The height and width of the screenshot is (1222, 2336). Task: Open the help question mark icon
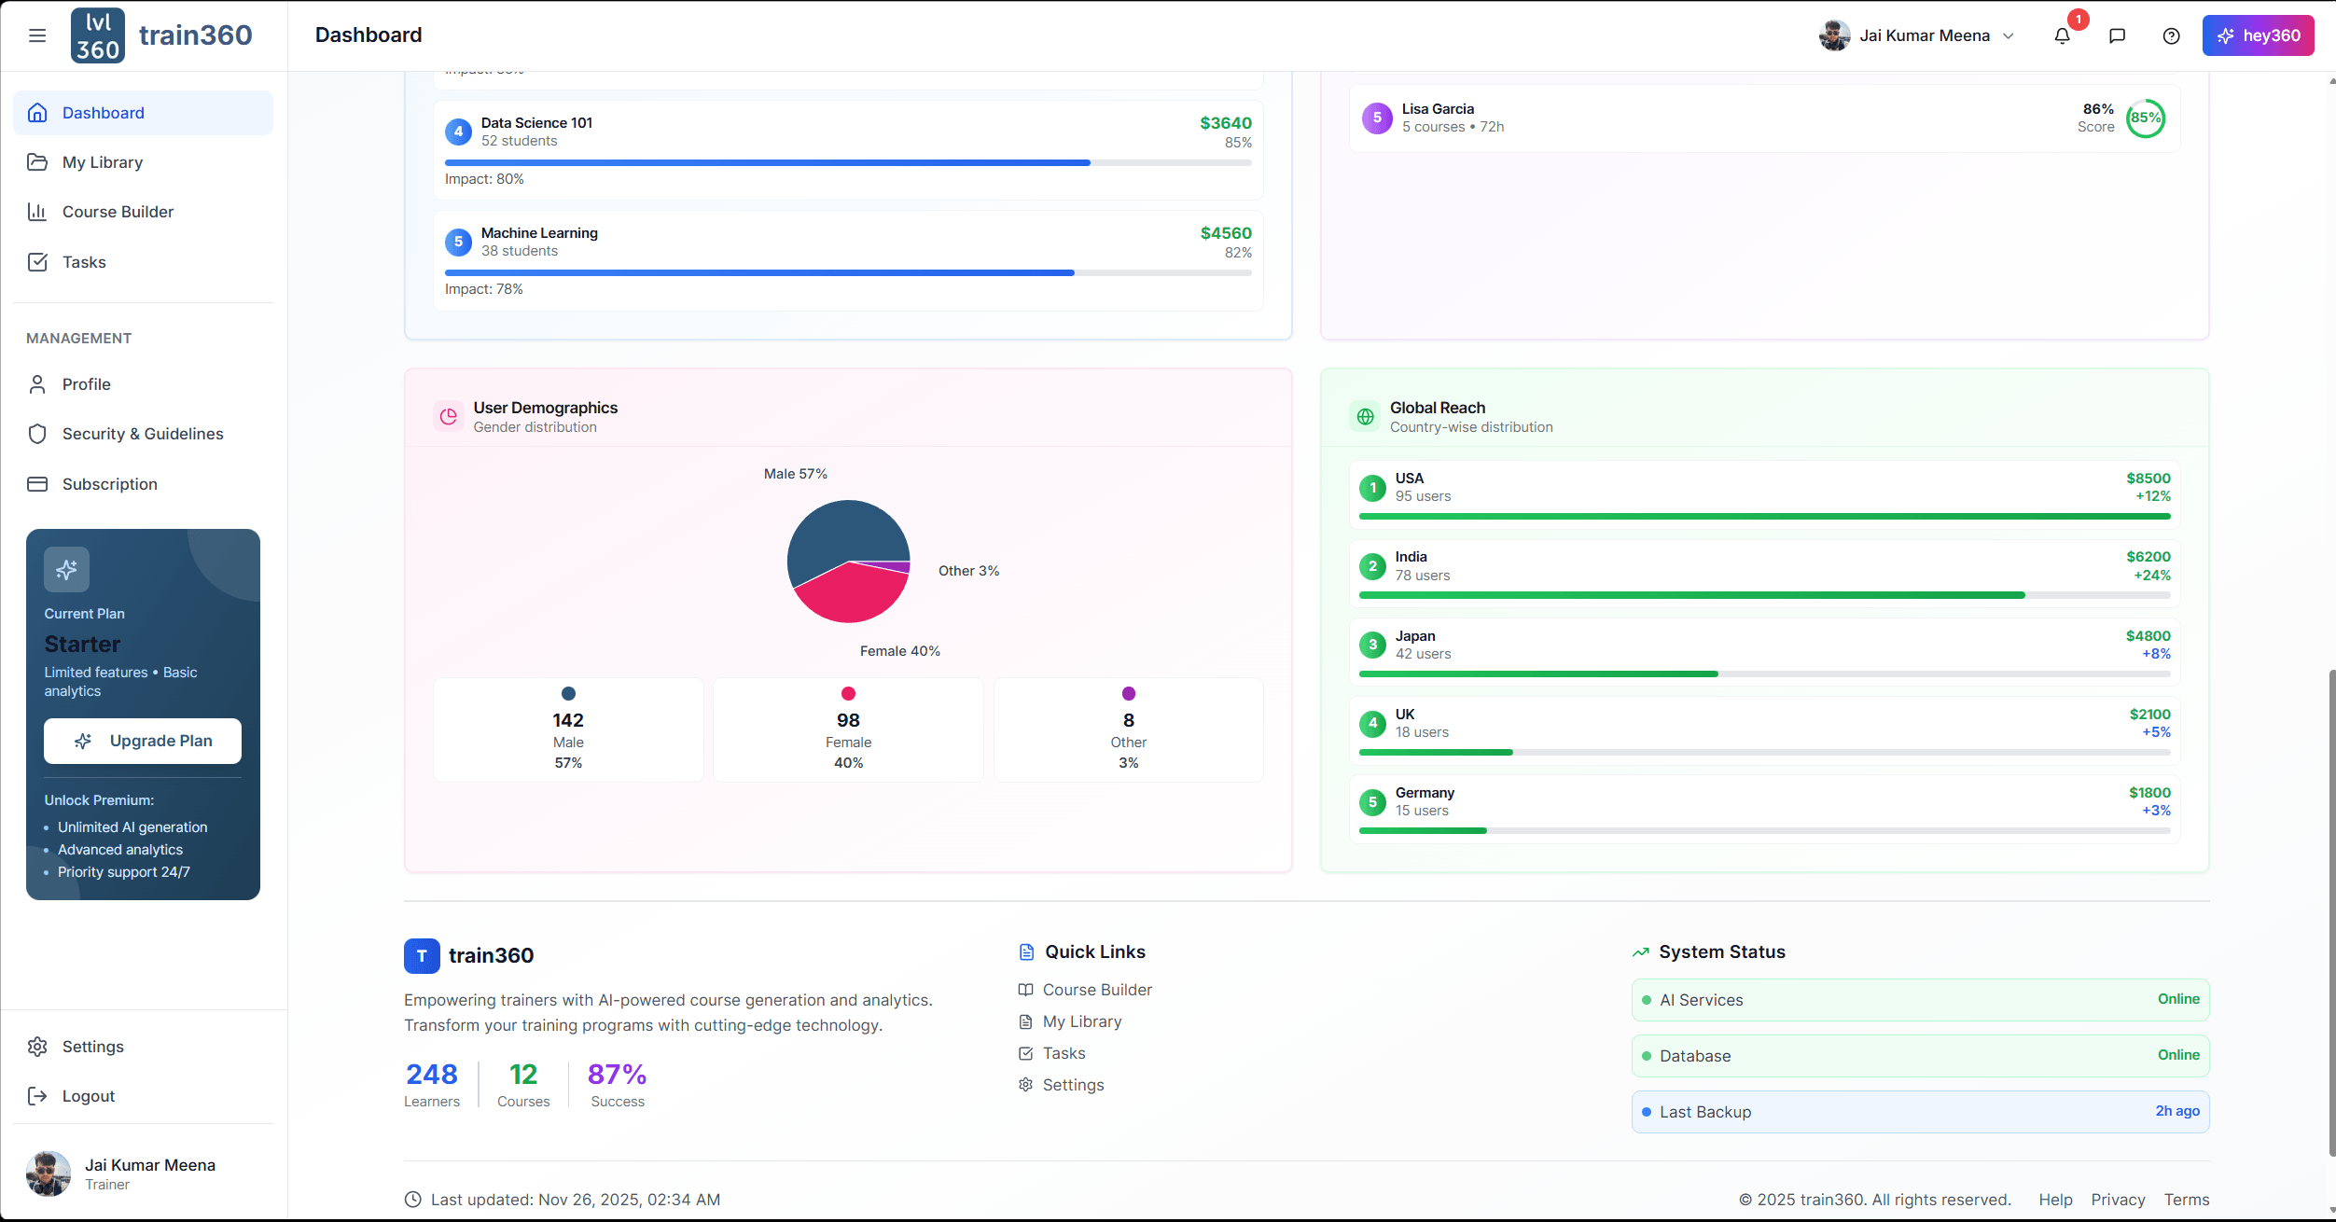pos(2171,35)
